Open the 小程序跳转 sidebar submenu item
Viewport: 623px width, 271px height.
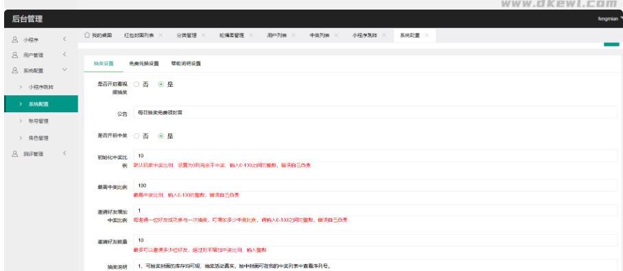point(41,87)
